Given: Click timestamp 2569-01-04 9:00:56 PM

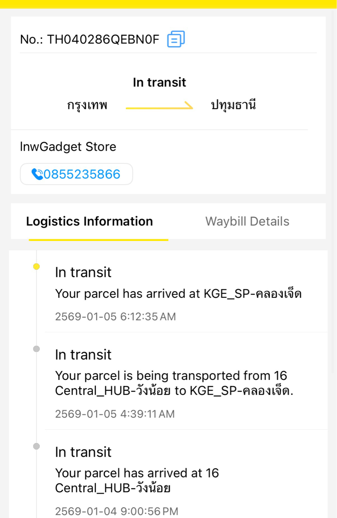Looking at the screenshot, I should [x=117, y=511].
